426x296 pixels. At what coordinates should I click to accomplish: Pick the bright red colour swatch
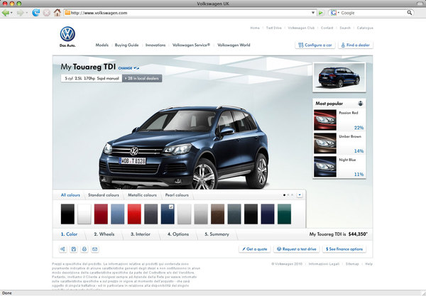point(133,214)
